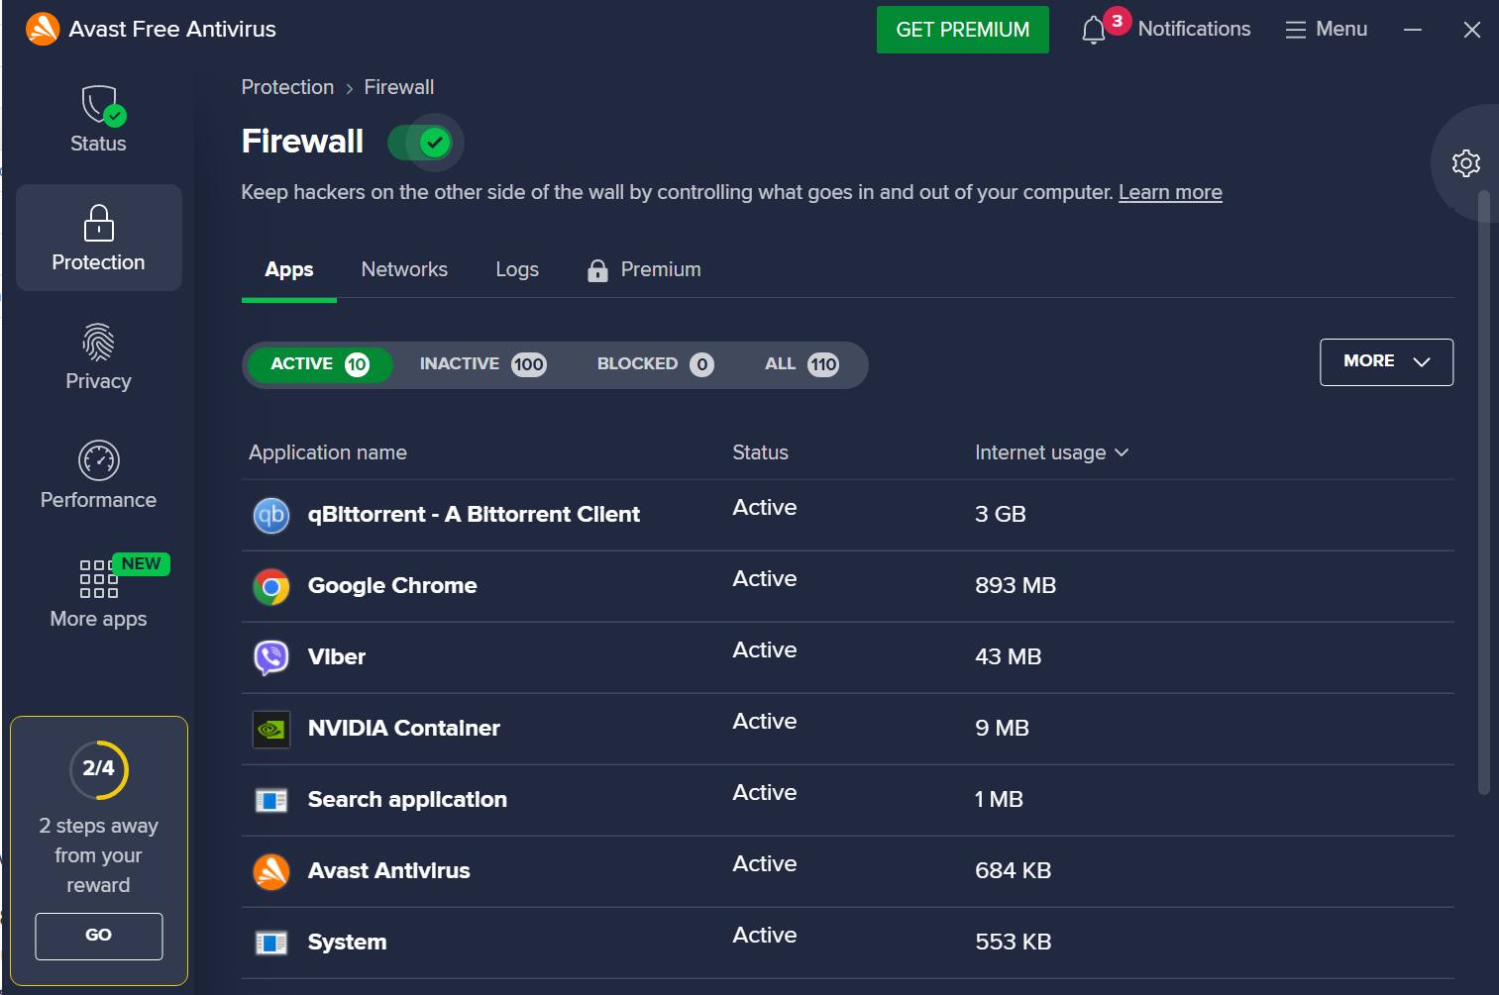1499x995 pixels.
Task: Select the Google Chrome row name
Action: (392, 586)
